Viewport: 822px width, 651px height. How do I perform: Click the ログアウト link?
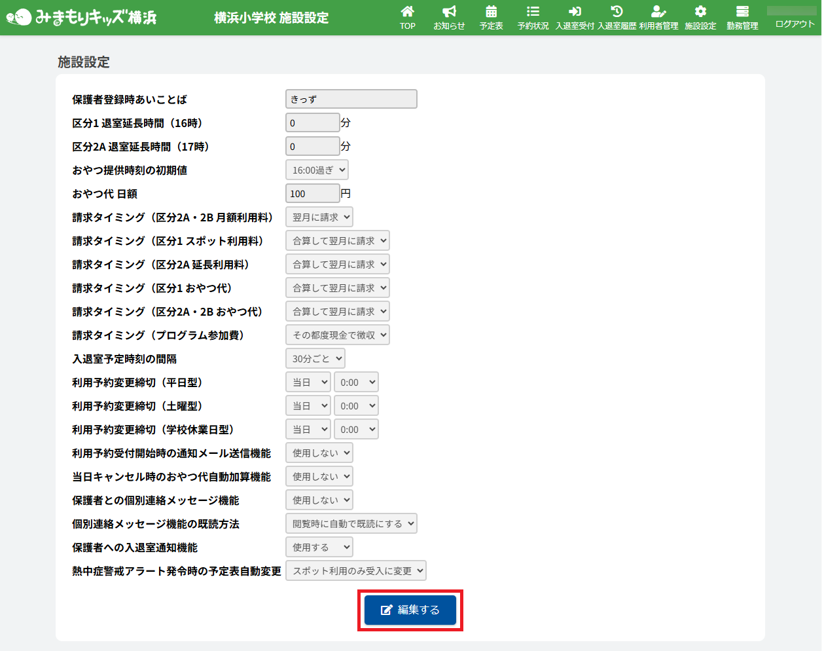795,24
